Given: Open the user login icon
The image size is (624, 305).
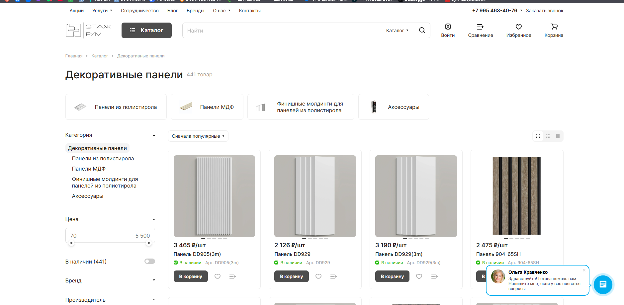Looking at the screenshot, I should click(x=448, y=27).
